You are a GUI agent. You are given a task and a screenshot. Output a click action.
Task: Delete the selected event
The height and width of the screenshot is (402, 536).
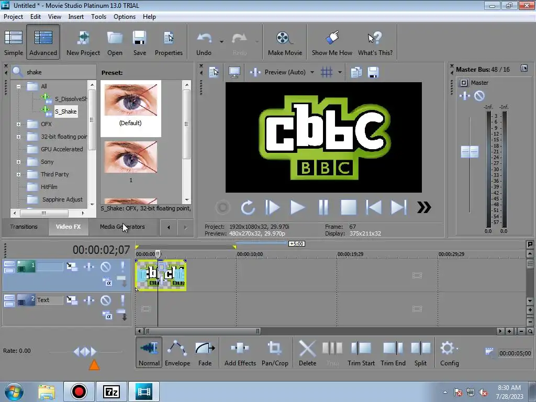307,352
